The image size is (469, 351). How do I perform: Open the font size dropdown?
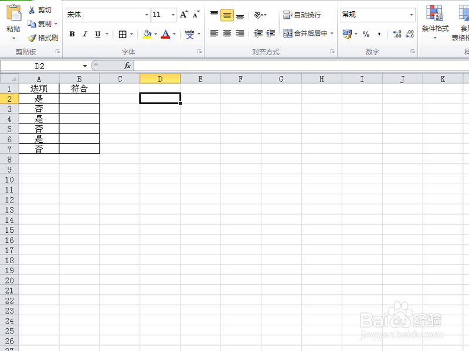pos(173,15)
